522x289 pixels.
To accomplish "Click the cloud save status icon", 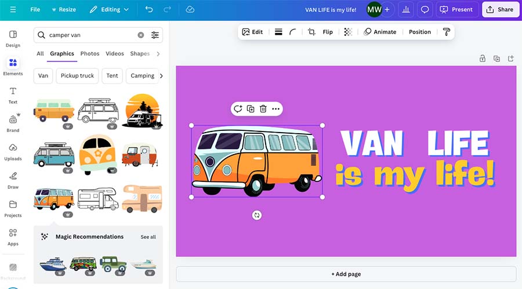I will 190,9.
